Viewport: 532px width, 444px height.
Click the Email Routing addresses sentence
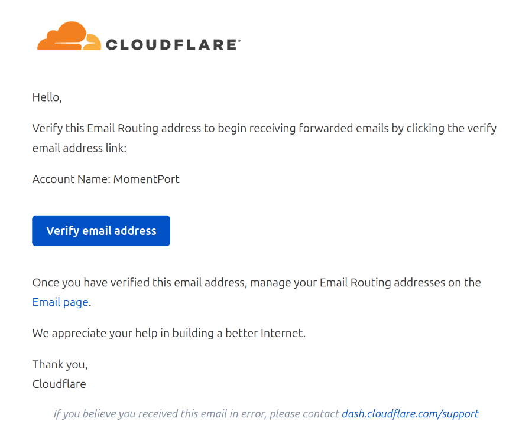254,282
